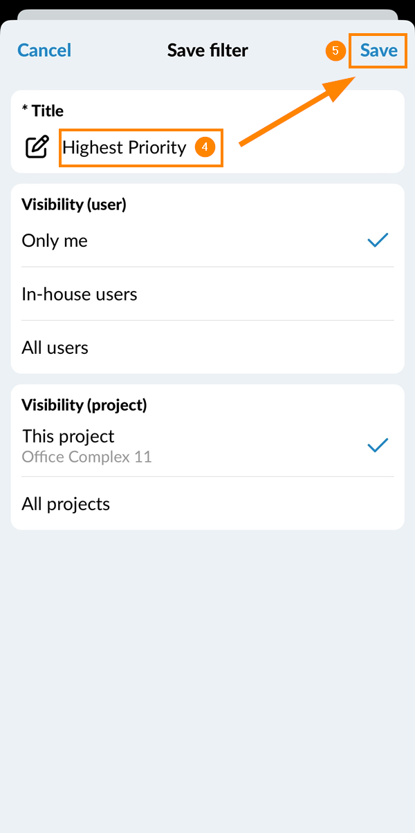Cancel saving the filter

click(44, 50)
